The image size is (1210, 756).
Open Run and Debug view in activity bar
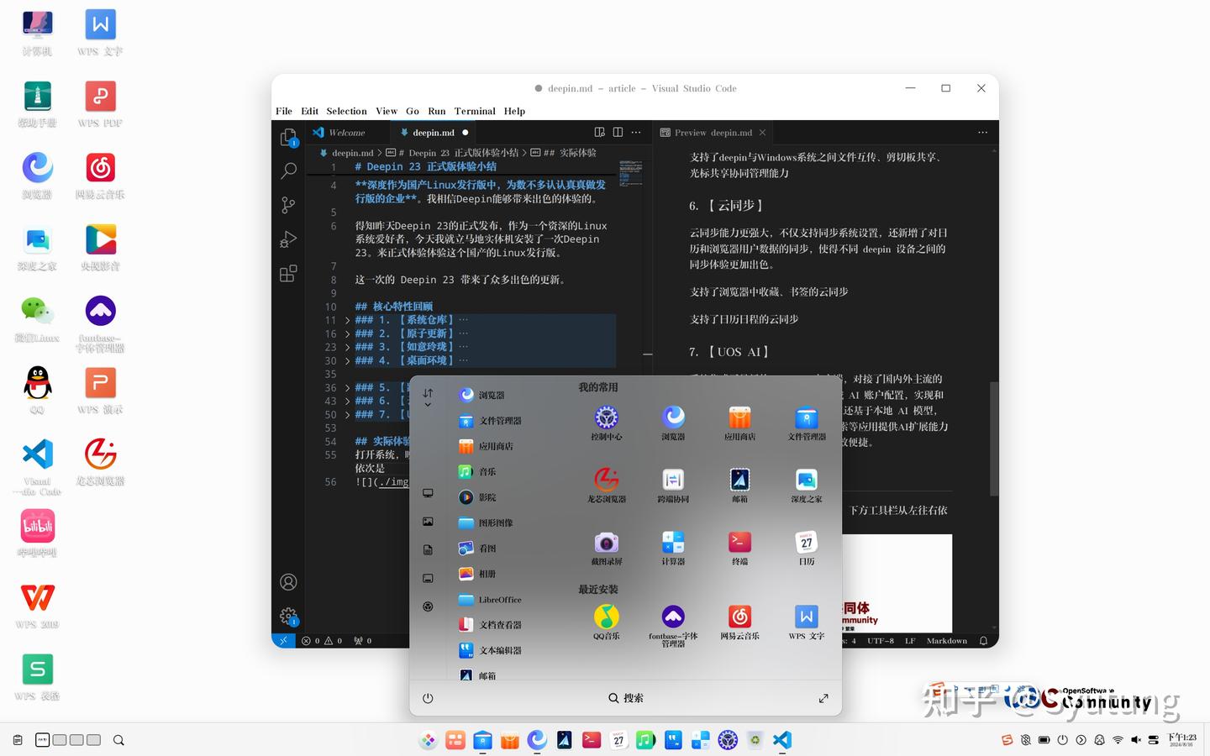[288, 239]
